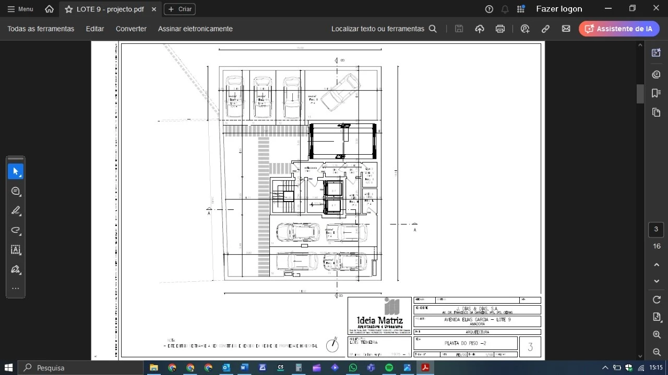Go to previous page using up chevron

click(x=657, y=265)
